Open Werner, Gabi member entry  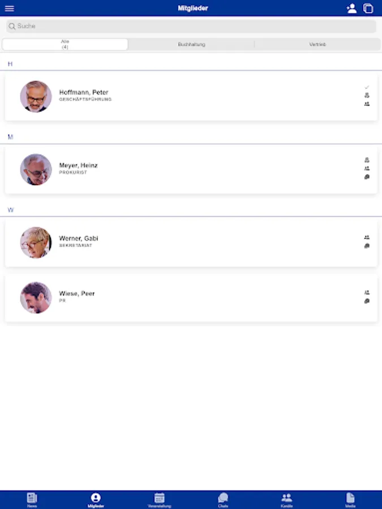click(191, 243)
